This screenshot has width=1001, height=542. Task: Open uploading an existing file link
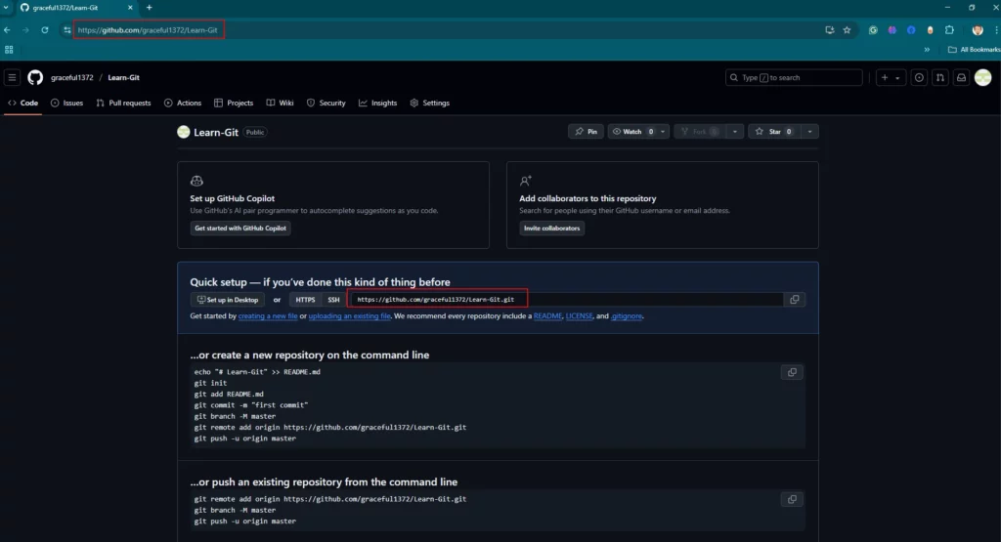[x=349, y=316]
